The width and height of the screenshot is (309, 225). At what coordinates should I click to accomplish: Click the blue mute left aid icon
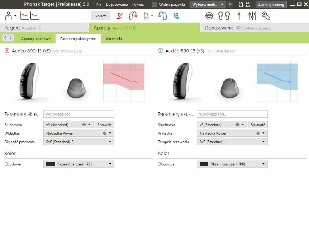pos(177,16)
